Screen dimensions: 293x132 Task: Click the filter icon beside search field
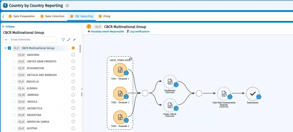(63, 39)
